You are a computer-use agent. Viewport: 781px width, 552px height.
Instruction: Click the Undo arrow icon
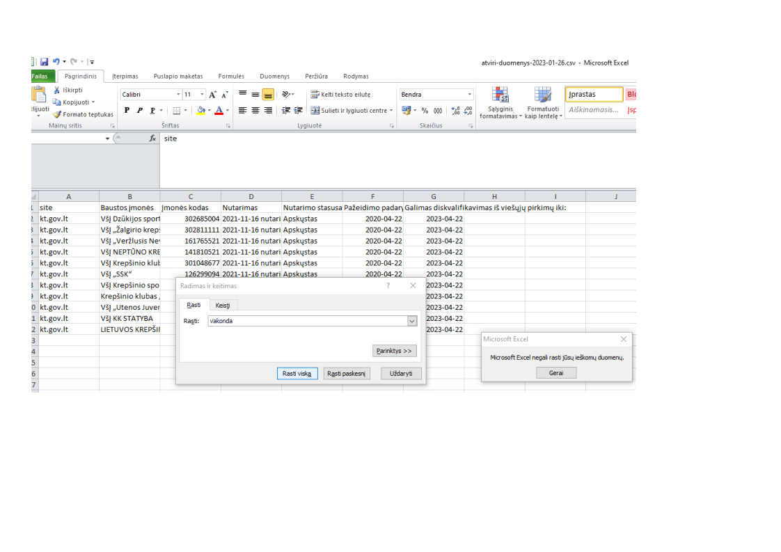click(56, 62)
